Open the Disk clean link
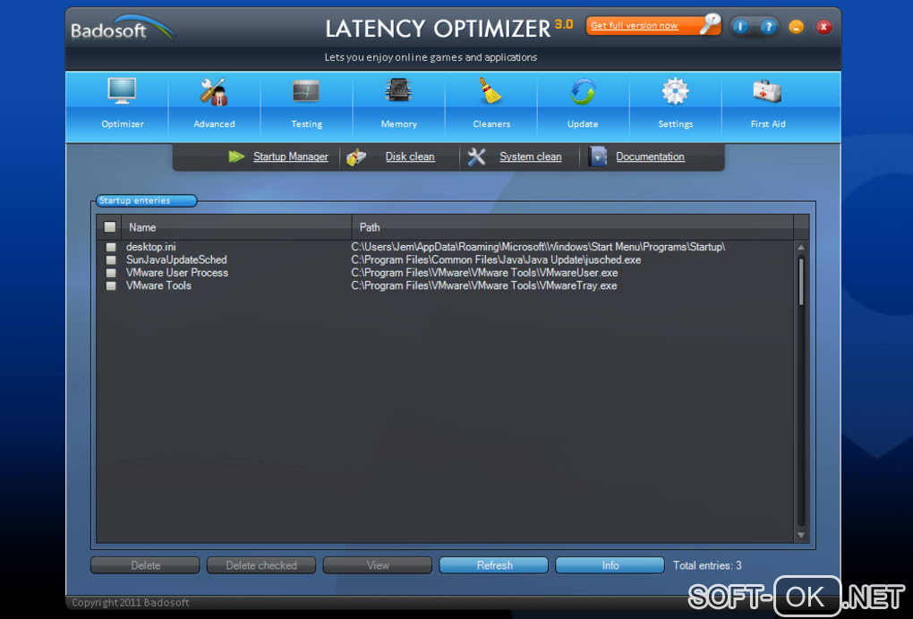Image resolution: width=913 pixels, height=619 pixels. click(x=410, y=157)
